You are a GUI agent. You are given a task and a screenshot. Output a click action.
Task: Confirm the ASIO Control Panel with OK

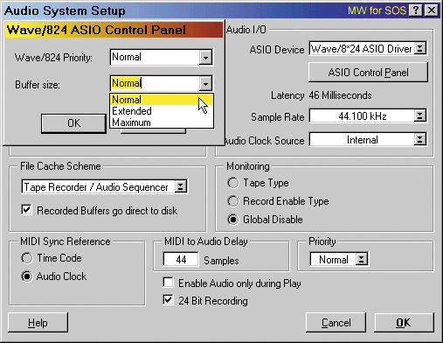(x=73, y=123)
